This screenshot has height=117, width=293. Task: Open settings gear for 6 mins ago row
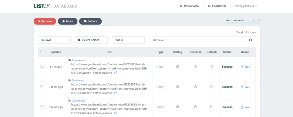point(177,107)
